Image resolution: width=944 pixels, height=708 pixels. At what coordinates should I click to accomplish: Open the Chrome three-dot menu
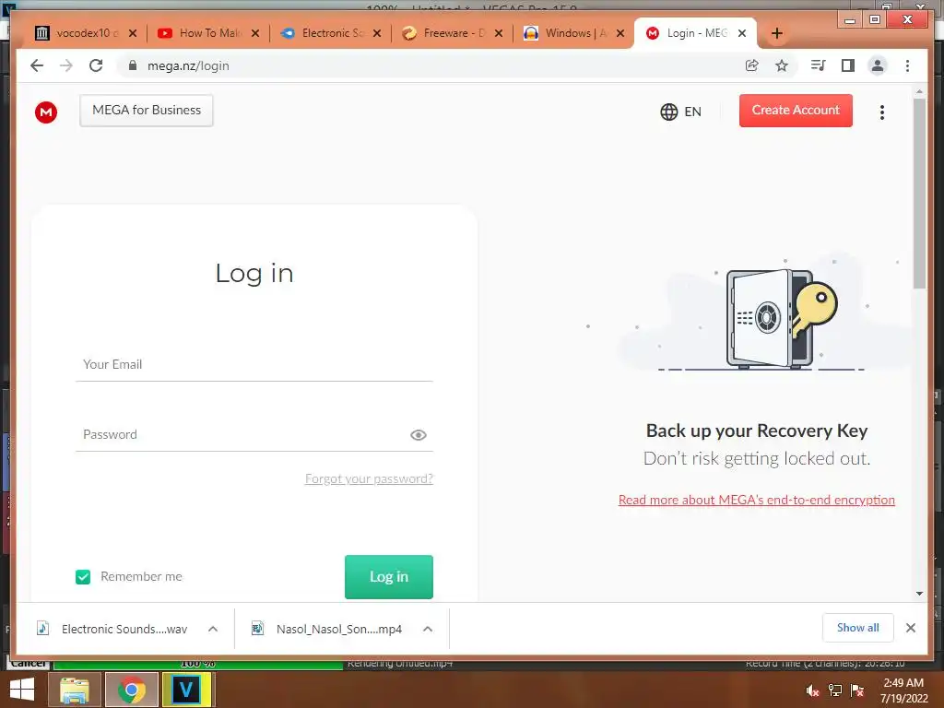coord(907,65)
